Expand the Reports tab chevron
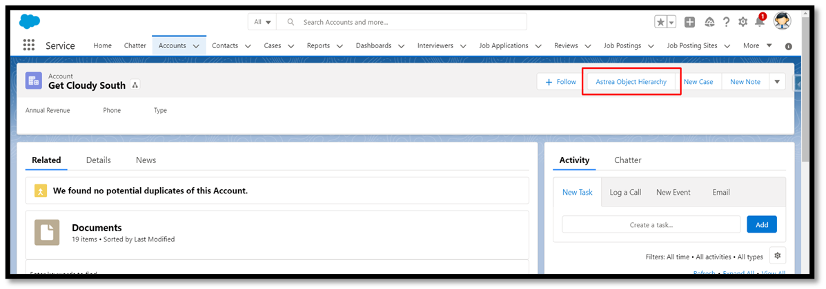826x289 pixels. pyautogui.click(x=340, y=46)
